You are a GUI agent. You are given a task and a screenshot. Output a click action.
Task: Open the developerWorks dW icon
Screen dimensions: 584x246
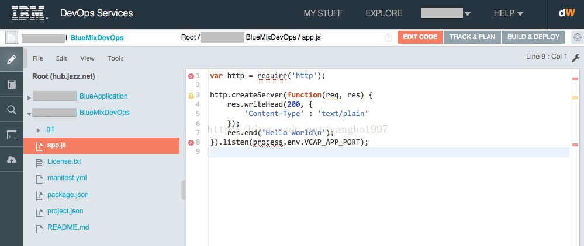point(567,13)
